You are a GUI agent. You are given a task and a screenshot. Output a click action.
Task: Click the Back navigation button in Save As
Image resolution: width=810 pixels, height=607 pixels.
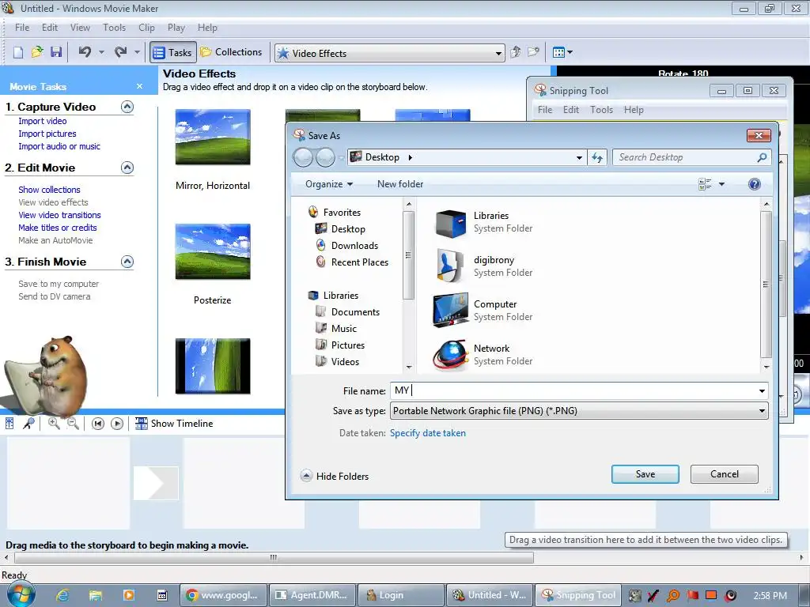coord(303,157)
